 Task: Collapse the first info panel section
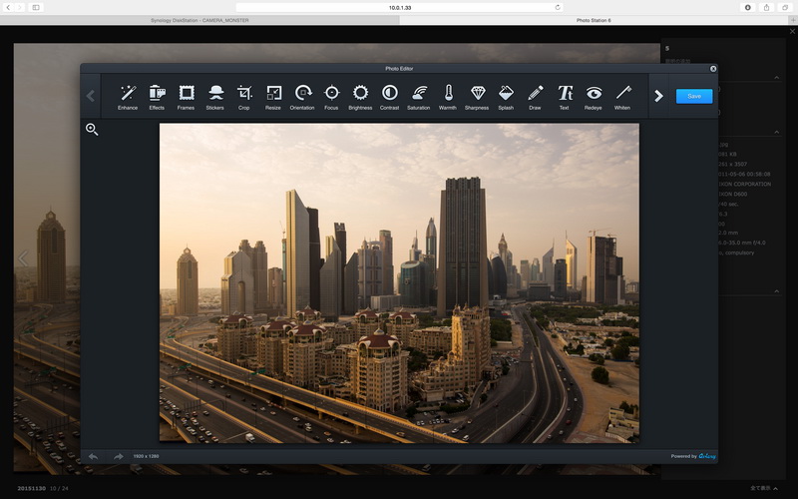point(777,78)
